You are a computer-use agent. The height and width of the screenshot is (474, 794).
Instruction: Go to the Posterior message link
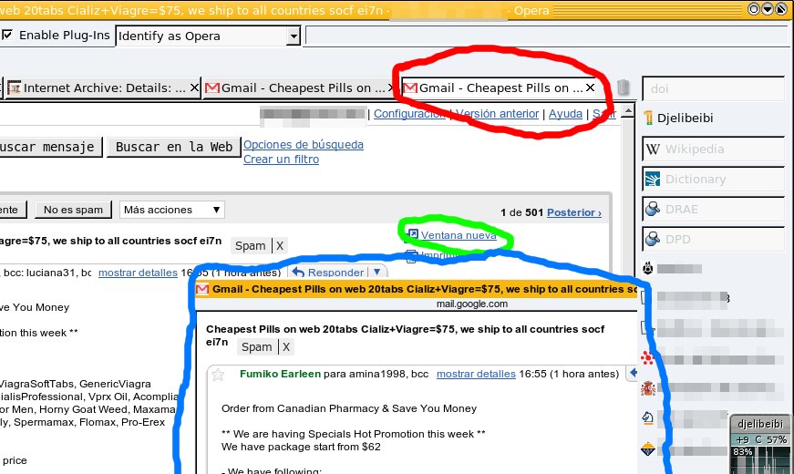coord(574,212)
